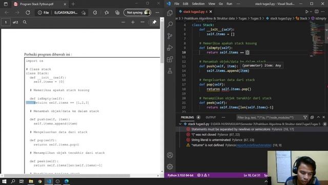The image size is (328, 185).
Task: Select the 'String literal is unterminated' error row
Action: point(252,140)
